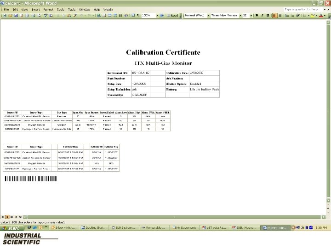331x248 pixels.
Task: Open the zoom percentage dropdown
Action: pyautogui.click(x=157, y=16)
